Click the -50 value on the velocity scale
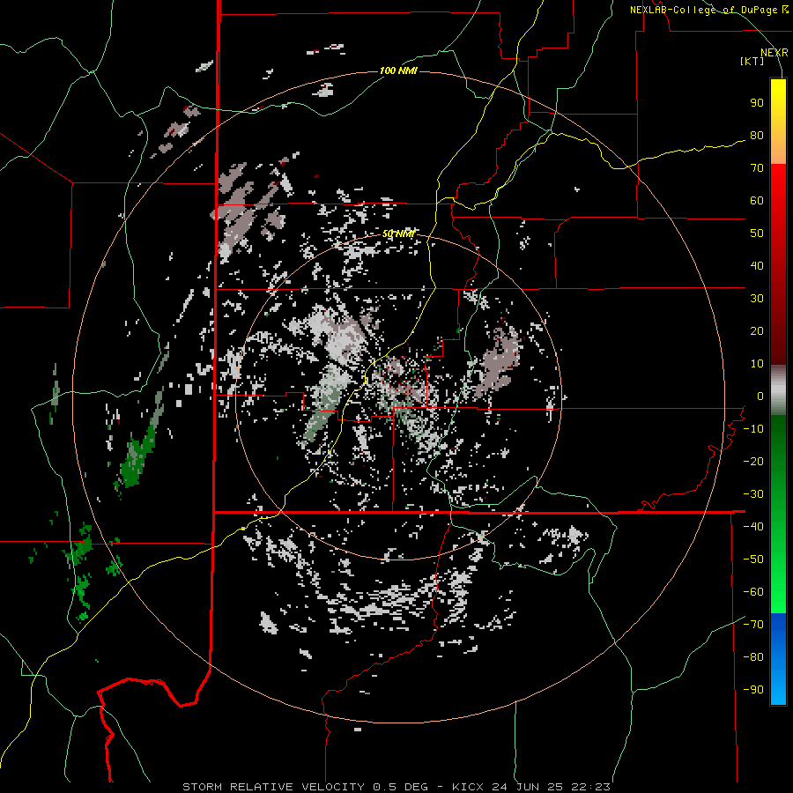793x793 pixels. click(753, 560)
